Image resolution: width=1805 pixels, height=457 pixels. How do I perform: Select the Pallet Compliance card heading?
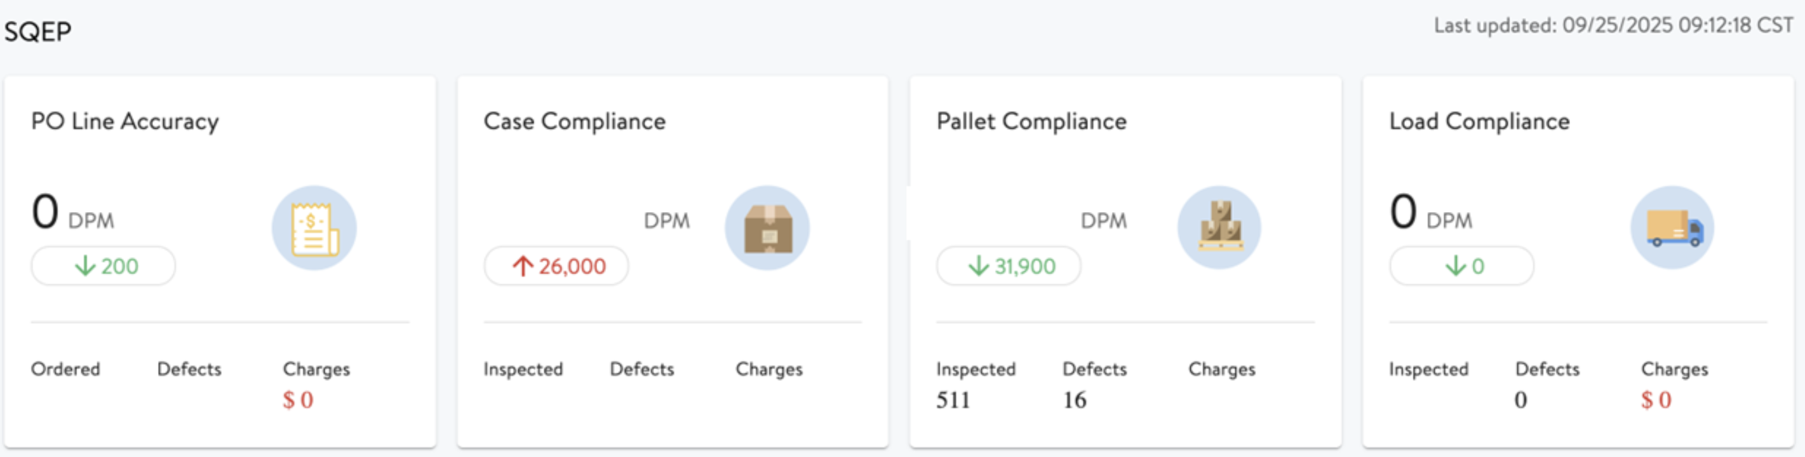click(x=1031, y=121)
